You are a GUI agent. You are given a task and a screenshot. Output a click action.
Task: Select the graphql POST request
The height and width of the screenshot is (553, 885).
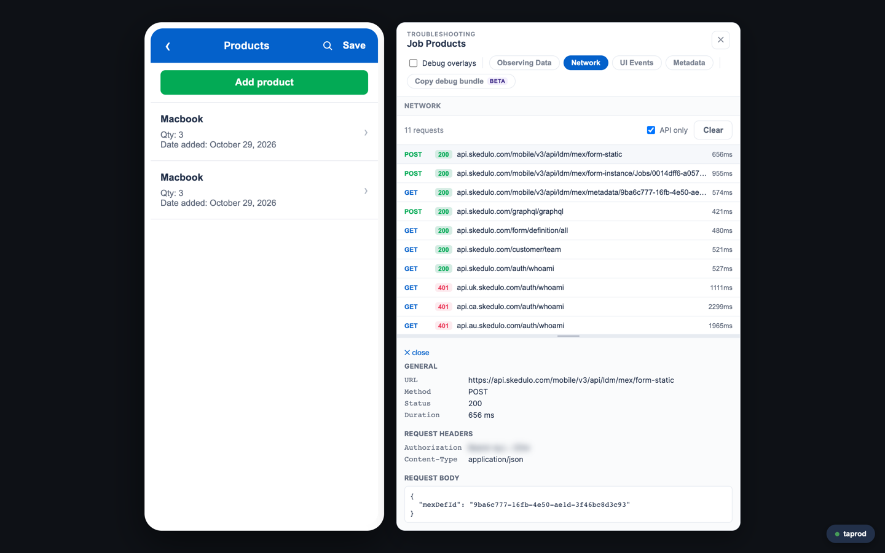coord(568,211)
